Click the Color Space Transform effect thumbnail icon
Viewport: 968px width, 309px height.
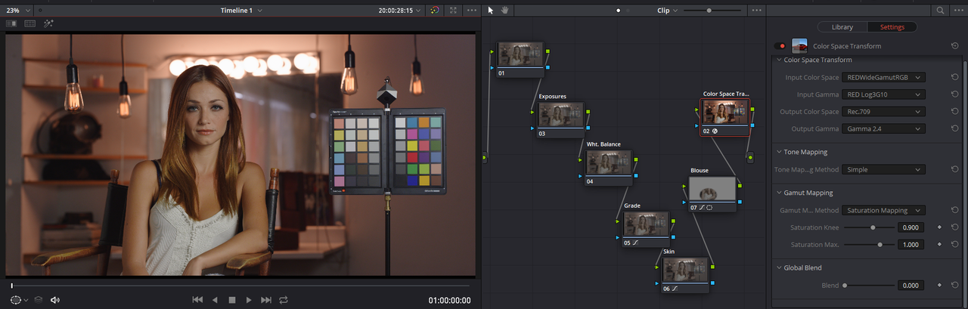click(799, 46)
